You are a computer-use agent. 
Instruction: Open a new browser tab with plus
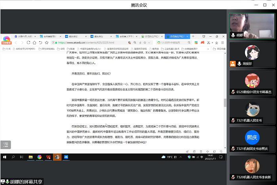[x=193, y=36]
